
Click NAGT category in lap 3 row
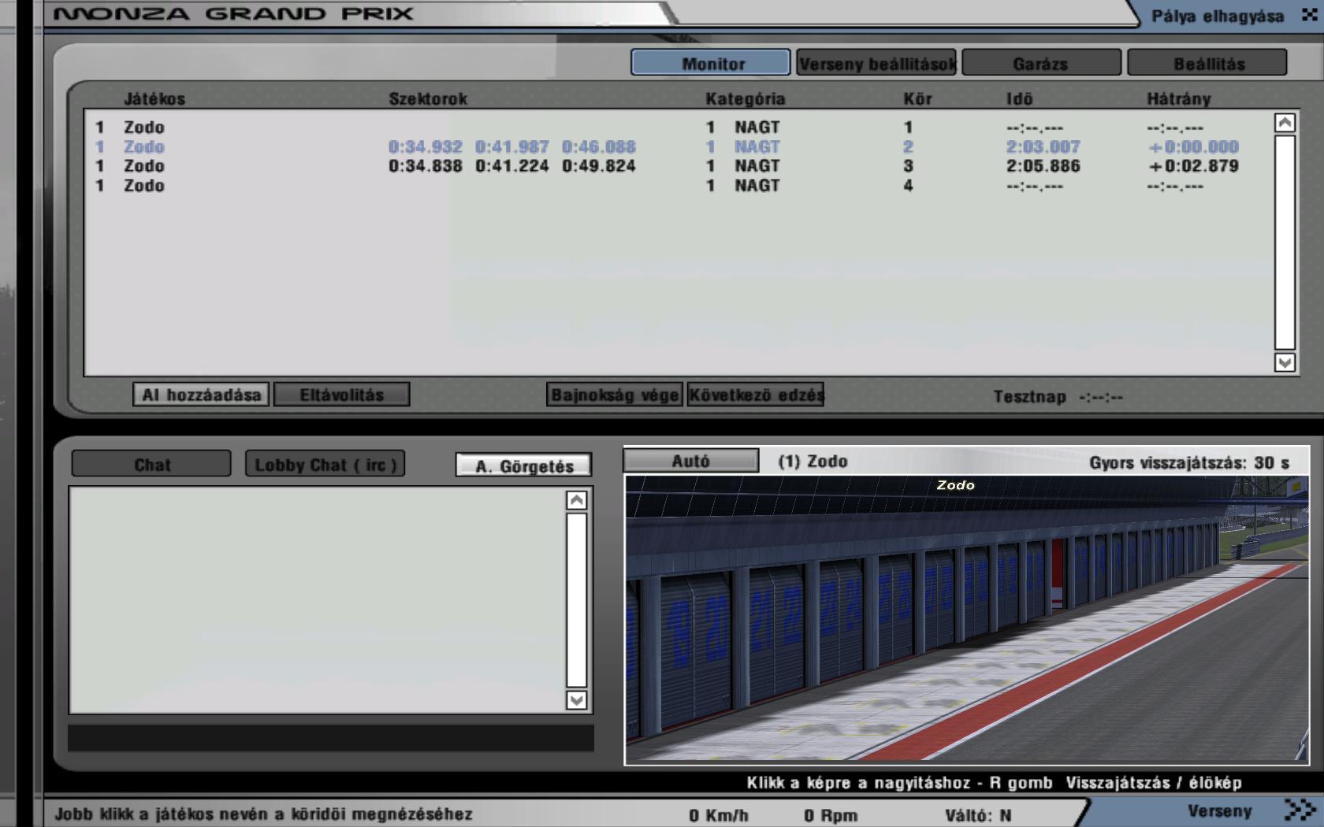757,165
